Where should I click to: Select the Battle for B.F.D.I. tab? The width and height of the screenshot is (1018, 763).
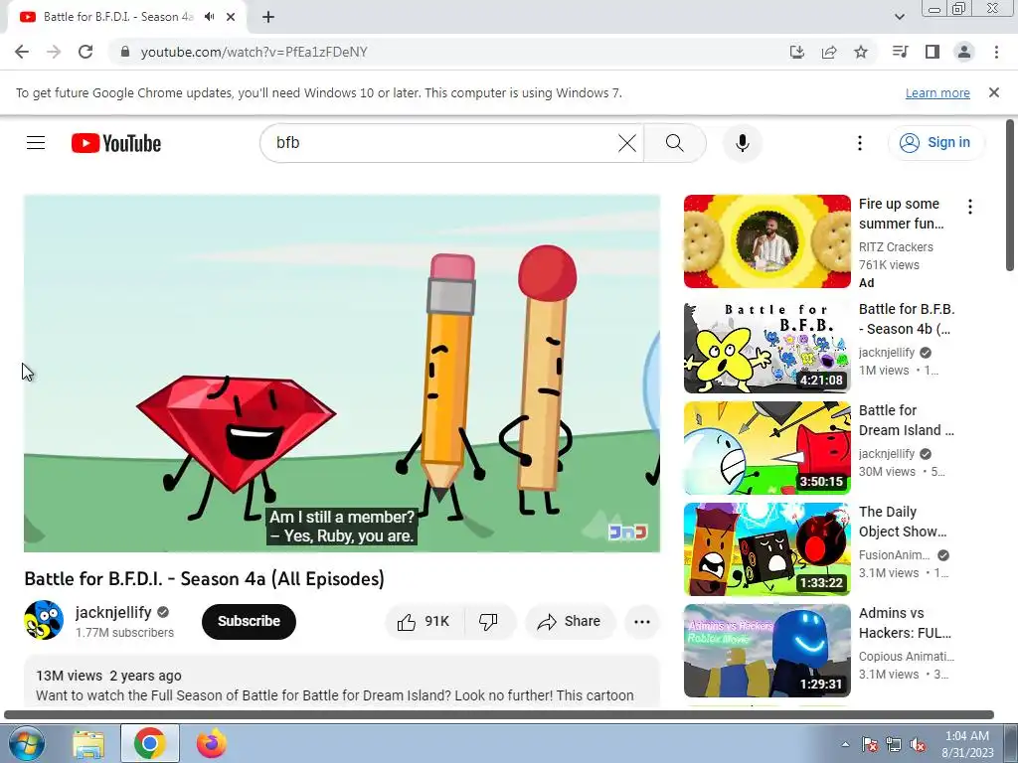(x=118, y=17)
